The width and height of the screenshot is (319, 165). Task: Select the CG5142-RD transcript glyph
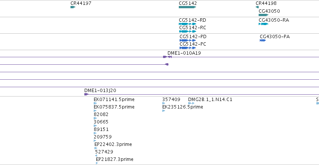pyautogui.click(x=187, y=24)
